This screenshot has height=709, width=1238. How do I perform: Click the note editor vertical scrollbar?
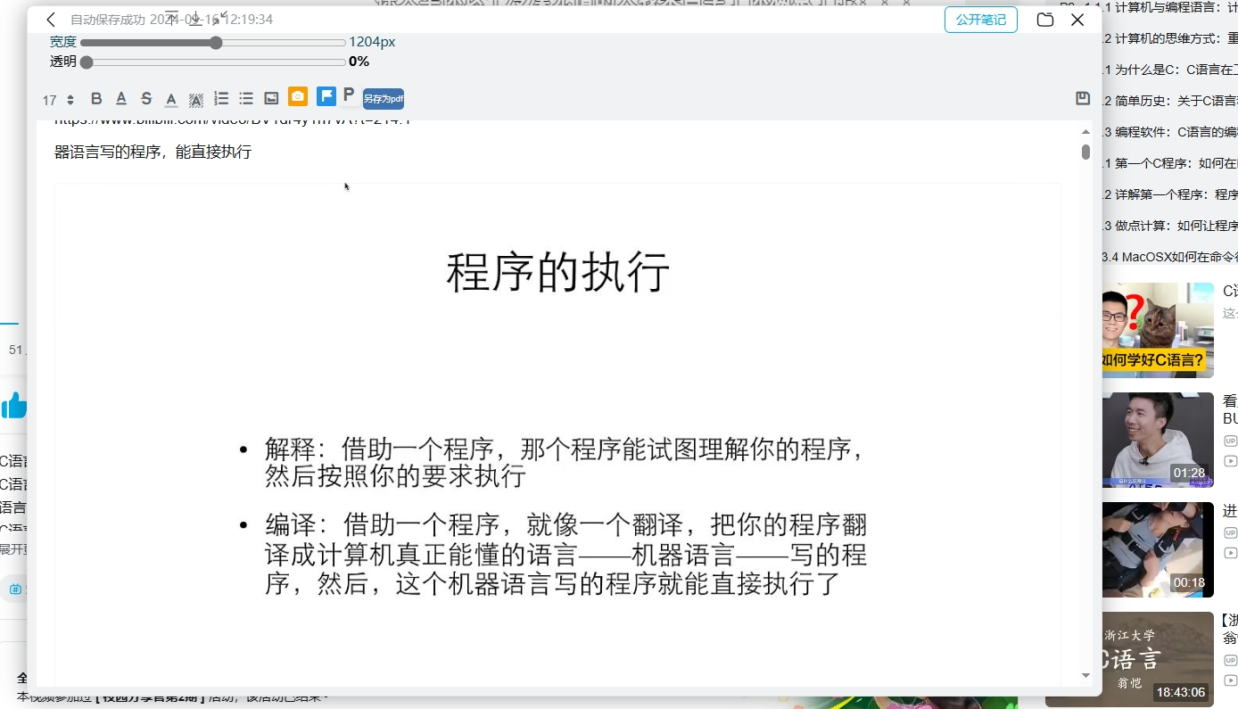[x=1085, y=152]
